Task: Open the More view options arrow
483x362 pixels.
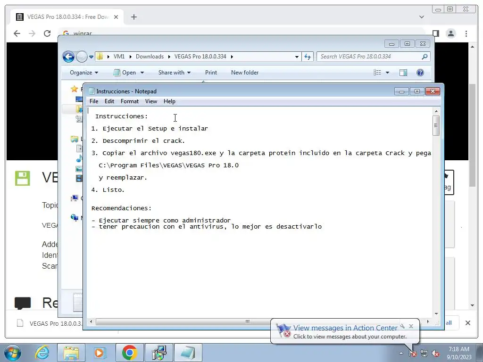Action: (388, 73)
